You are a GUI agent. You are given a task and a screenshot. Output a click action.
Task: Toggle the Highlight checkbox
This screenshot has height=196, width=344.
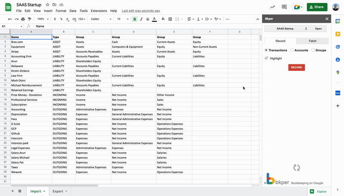pos(266,58)
